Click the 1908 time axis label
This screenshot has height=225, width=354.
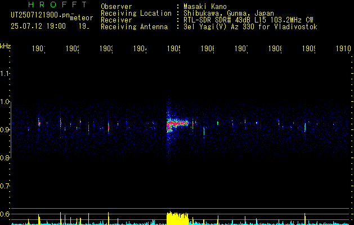[x=275, y=49]
